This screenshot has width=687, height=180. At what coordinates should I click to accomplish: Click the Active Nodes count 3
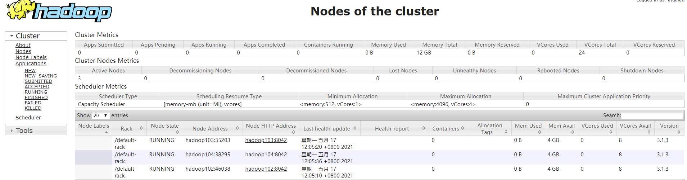(79, 79)
